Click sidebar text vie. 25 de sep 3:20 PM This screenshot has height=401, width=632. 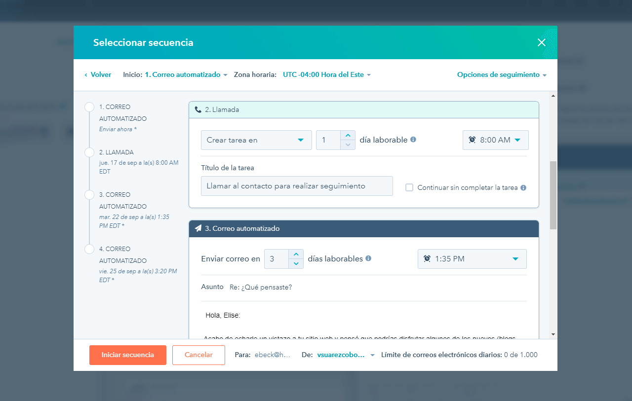(x=138, y=276)
